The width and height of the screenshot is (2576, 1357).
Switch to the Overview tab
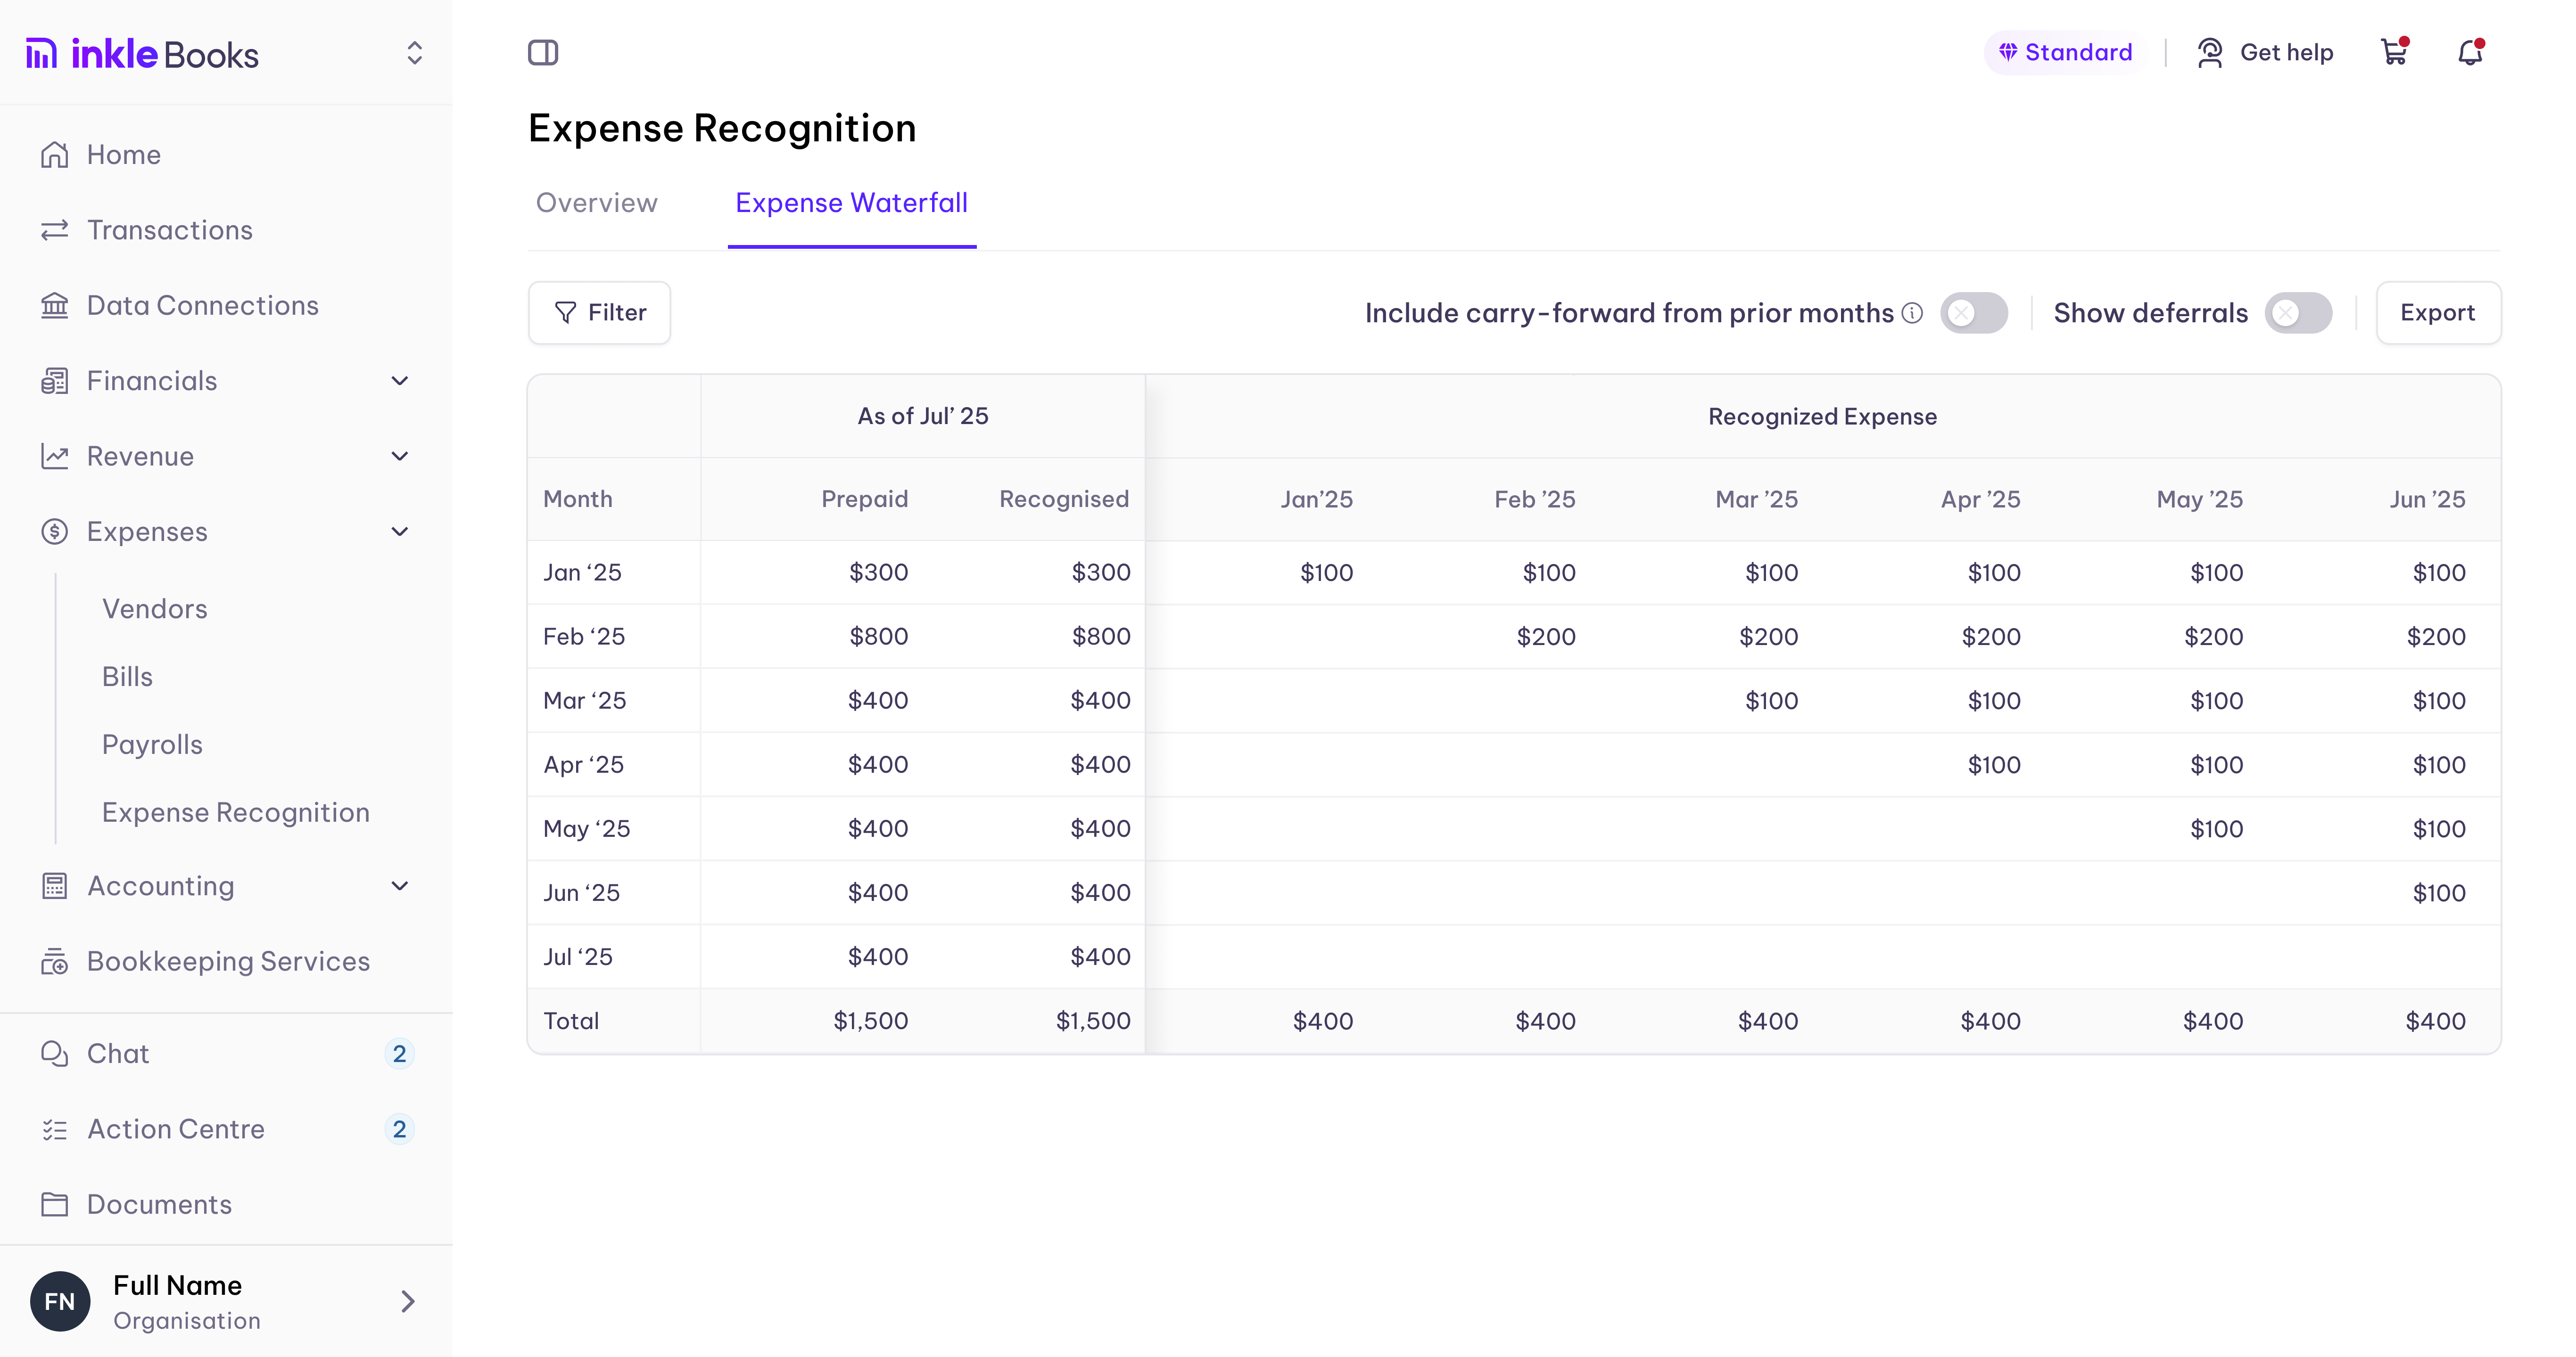[x=596, y=203]
